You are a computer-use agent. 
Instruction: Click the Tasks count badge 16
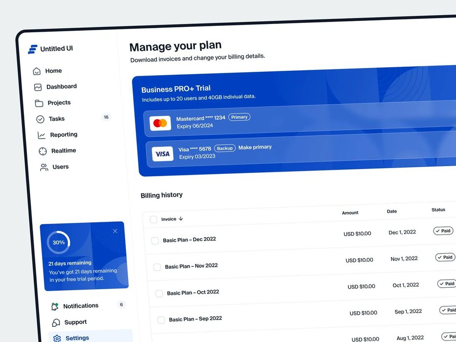click(106, 117)
